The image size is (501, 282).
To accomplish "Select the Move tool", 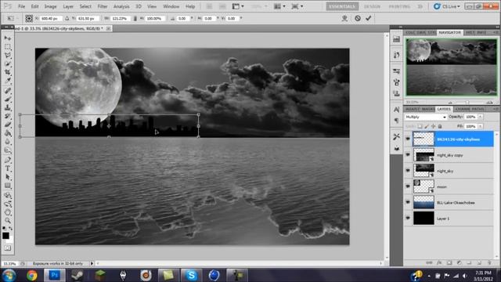I will coord(8,38).
